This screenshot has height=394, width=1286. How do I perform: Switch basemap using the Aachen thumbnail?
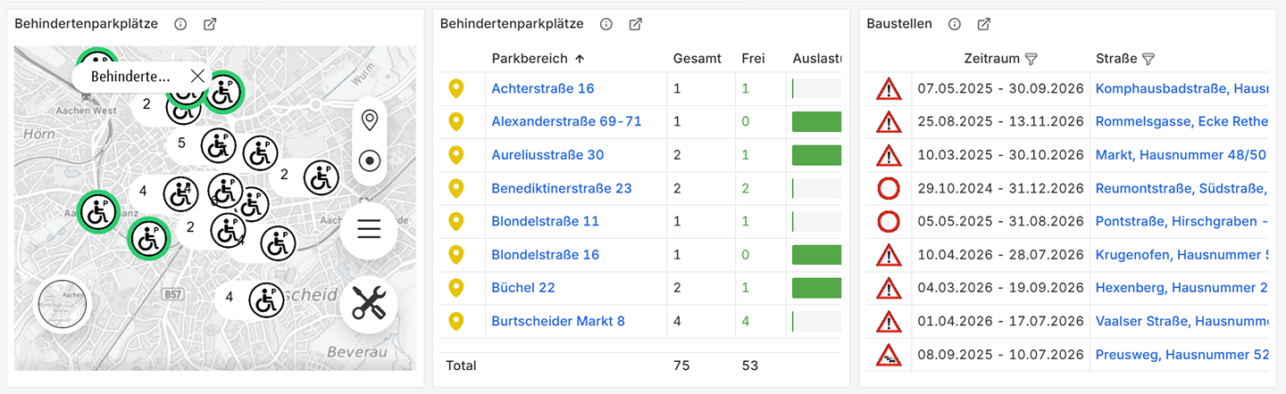tap(63, 304)
